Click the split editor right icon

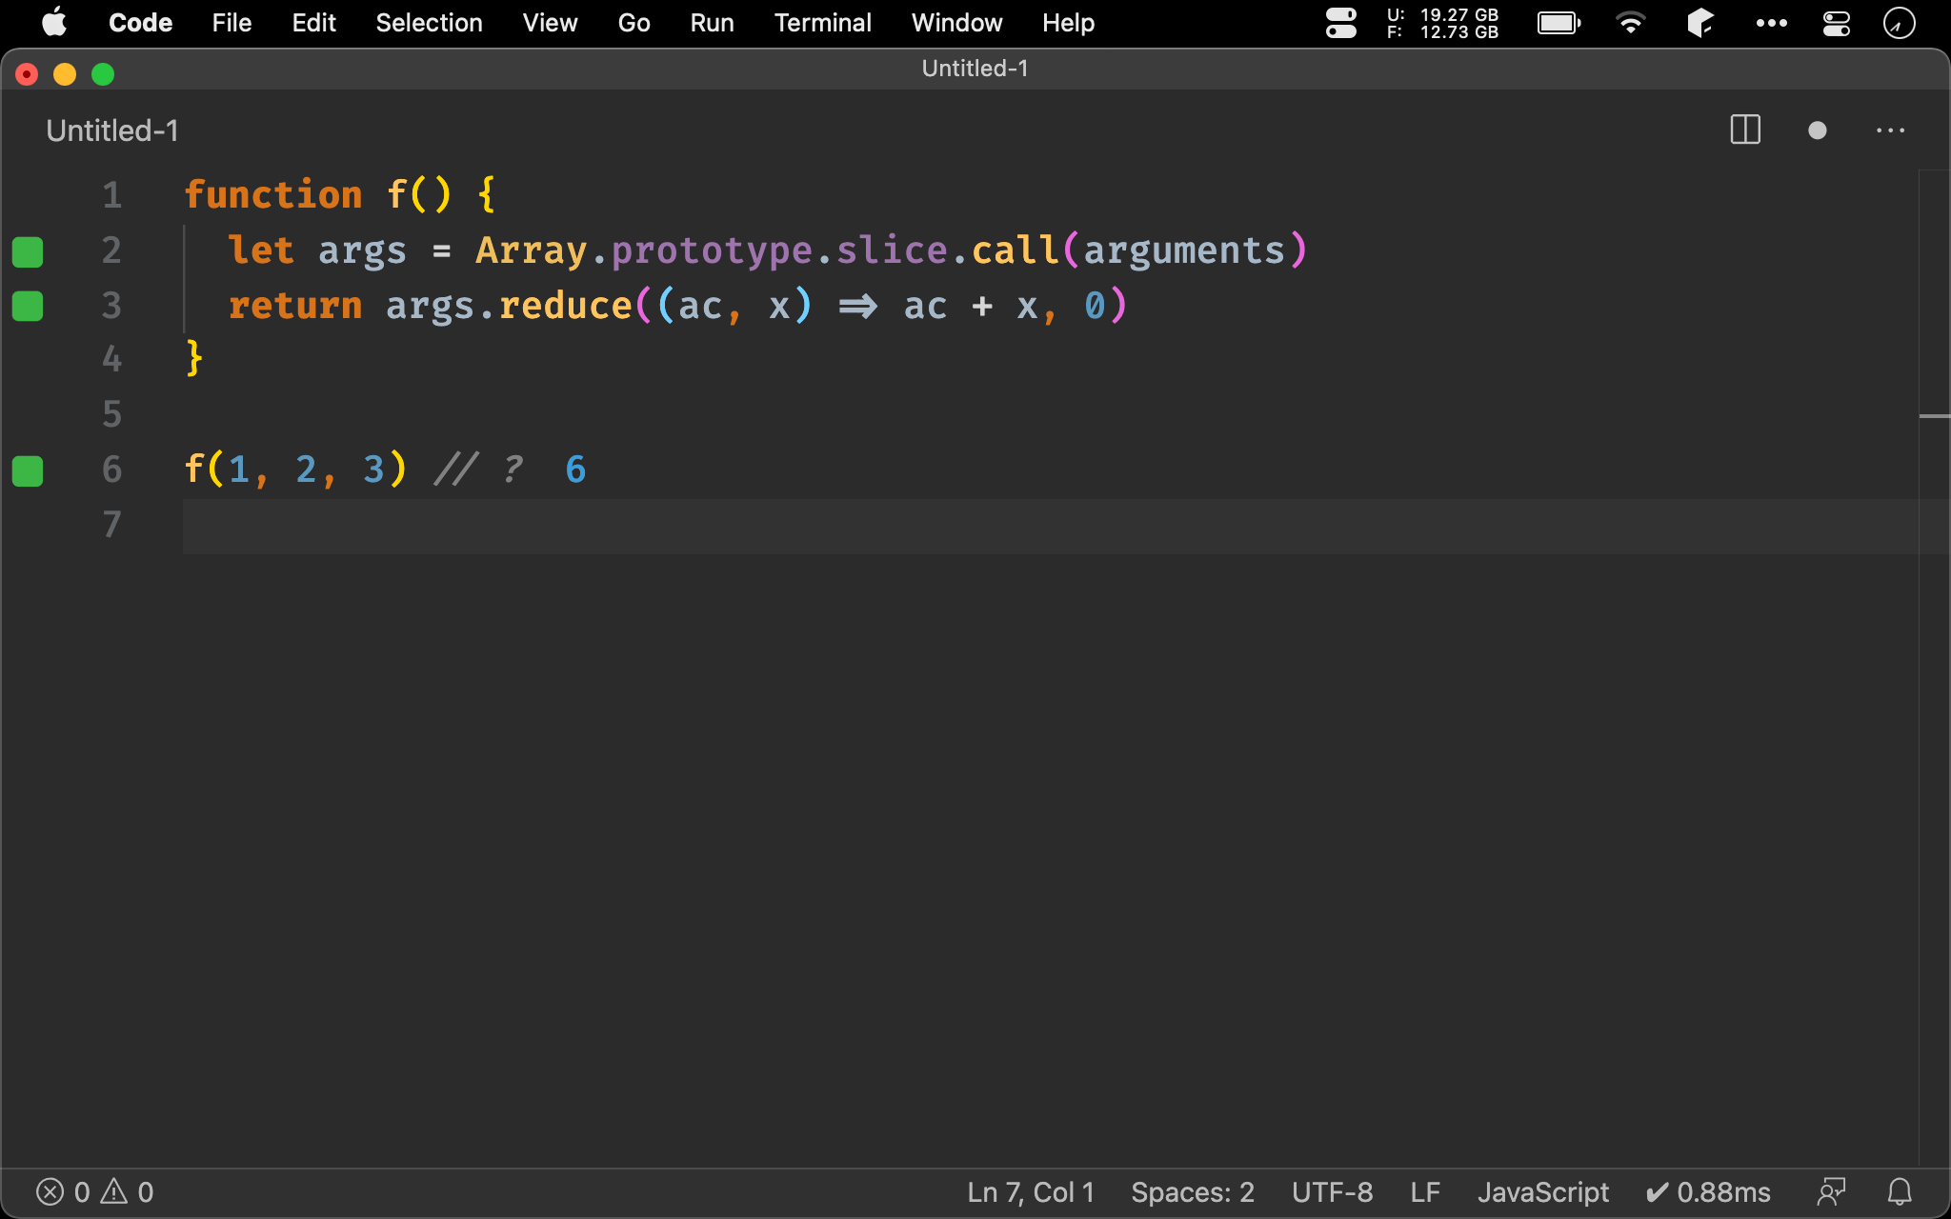[x=1744, y=130]
